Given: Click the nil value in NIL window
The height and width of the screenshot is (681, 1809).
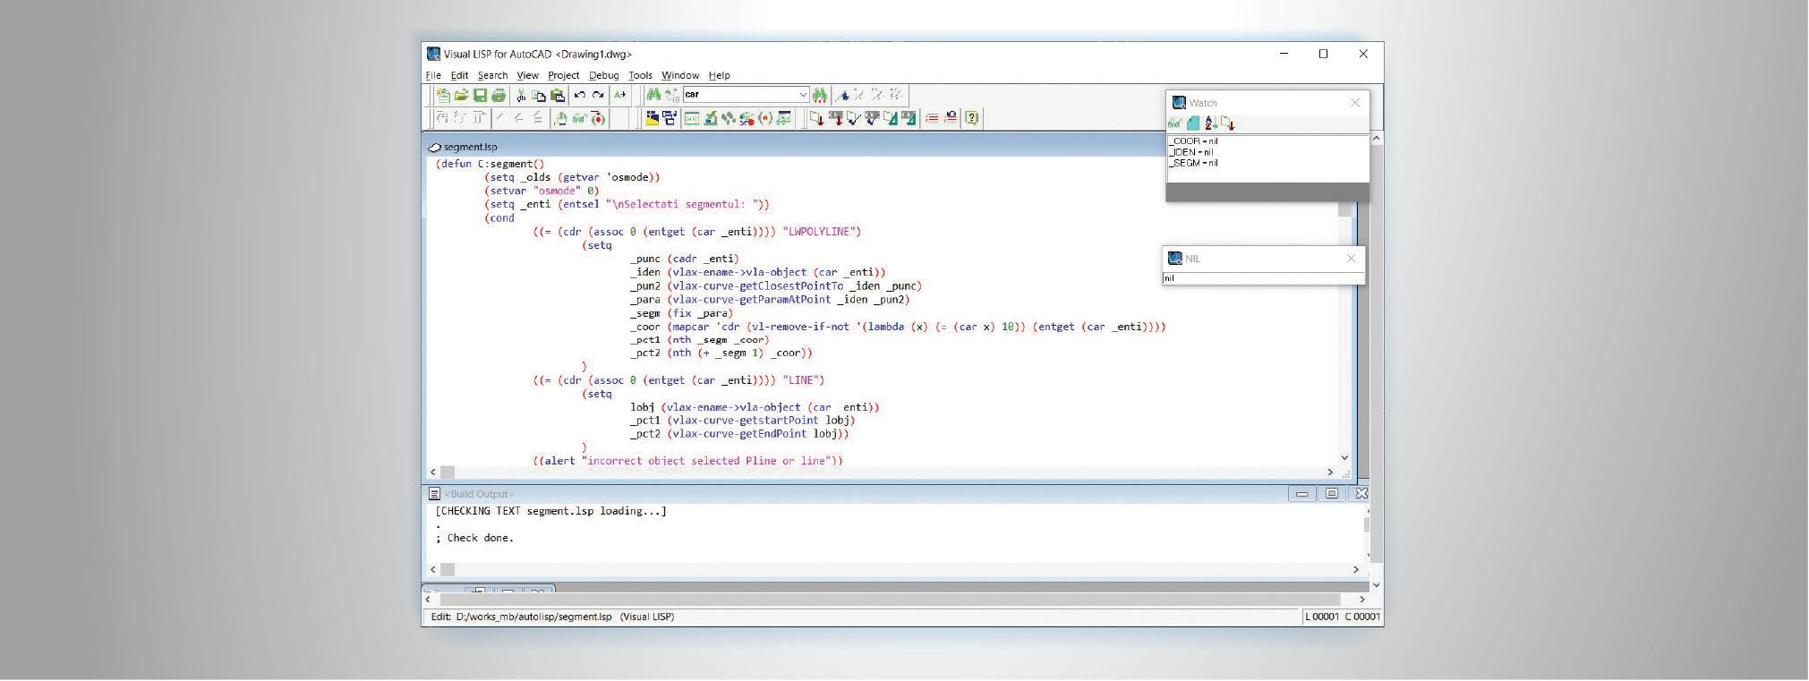Looking at the screenshot, I should (1169, 278).
